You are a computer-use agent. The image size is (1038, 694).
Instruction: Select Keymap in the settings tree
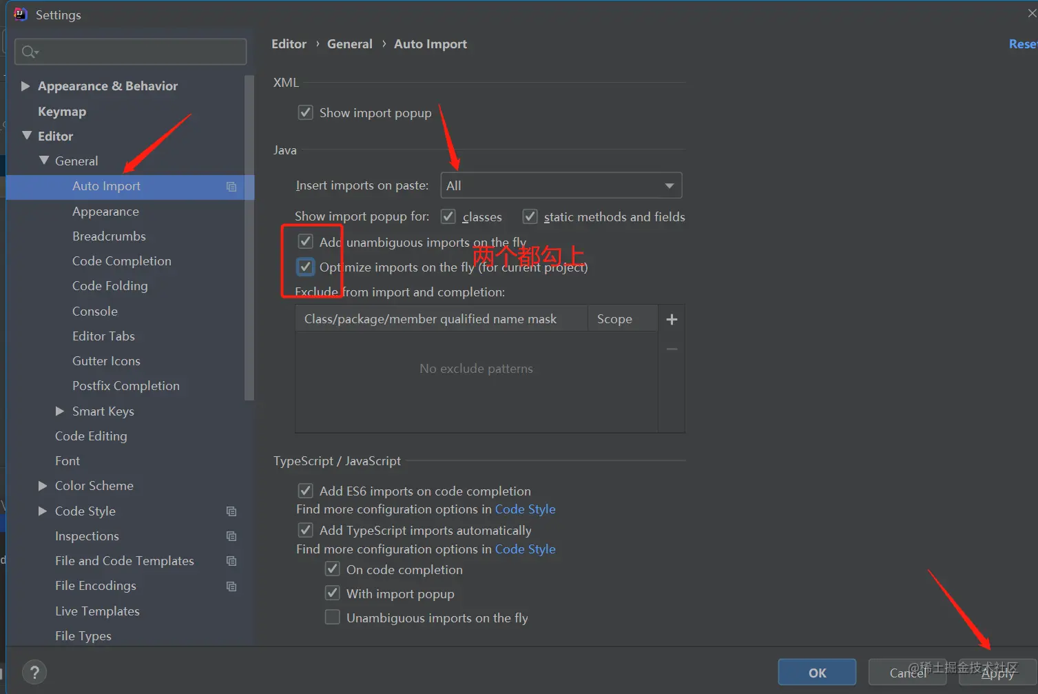62,112
